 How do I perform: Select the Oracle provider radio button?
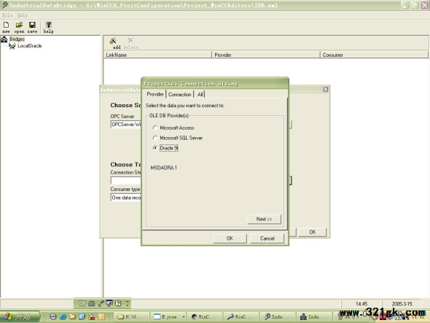coord(155,148)
